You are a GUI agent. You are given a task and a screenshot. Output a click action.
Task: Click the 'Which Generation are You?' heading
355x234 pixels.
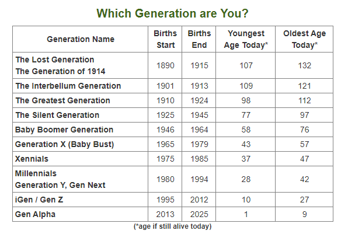[x=172, y=13]
